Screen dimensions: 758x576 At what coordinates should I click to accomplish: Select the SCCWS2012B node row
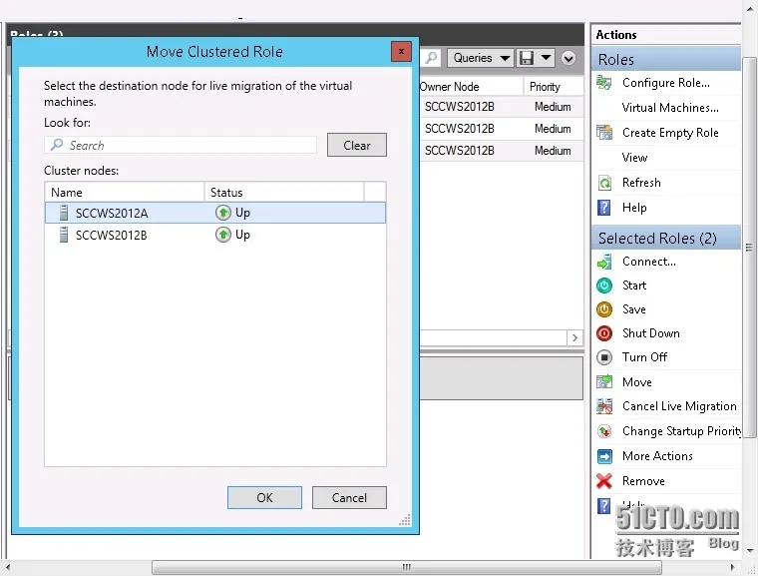tap(215, 235)
